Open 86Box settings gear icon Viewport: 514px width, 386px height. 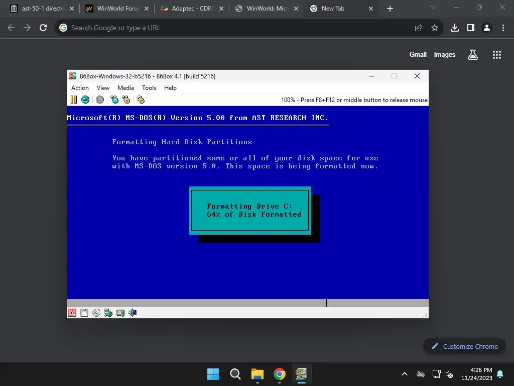141,100
